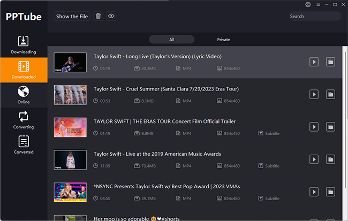Screen dimensions: 348x221
Task: Open folder for ERAS TOUR trailer
Action: 330,127
